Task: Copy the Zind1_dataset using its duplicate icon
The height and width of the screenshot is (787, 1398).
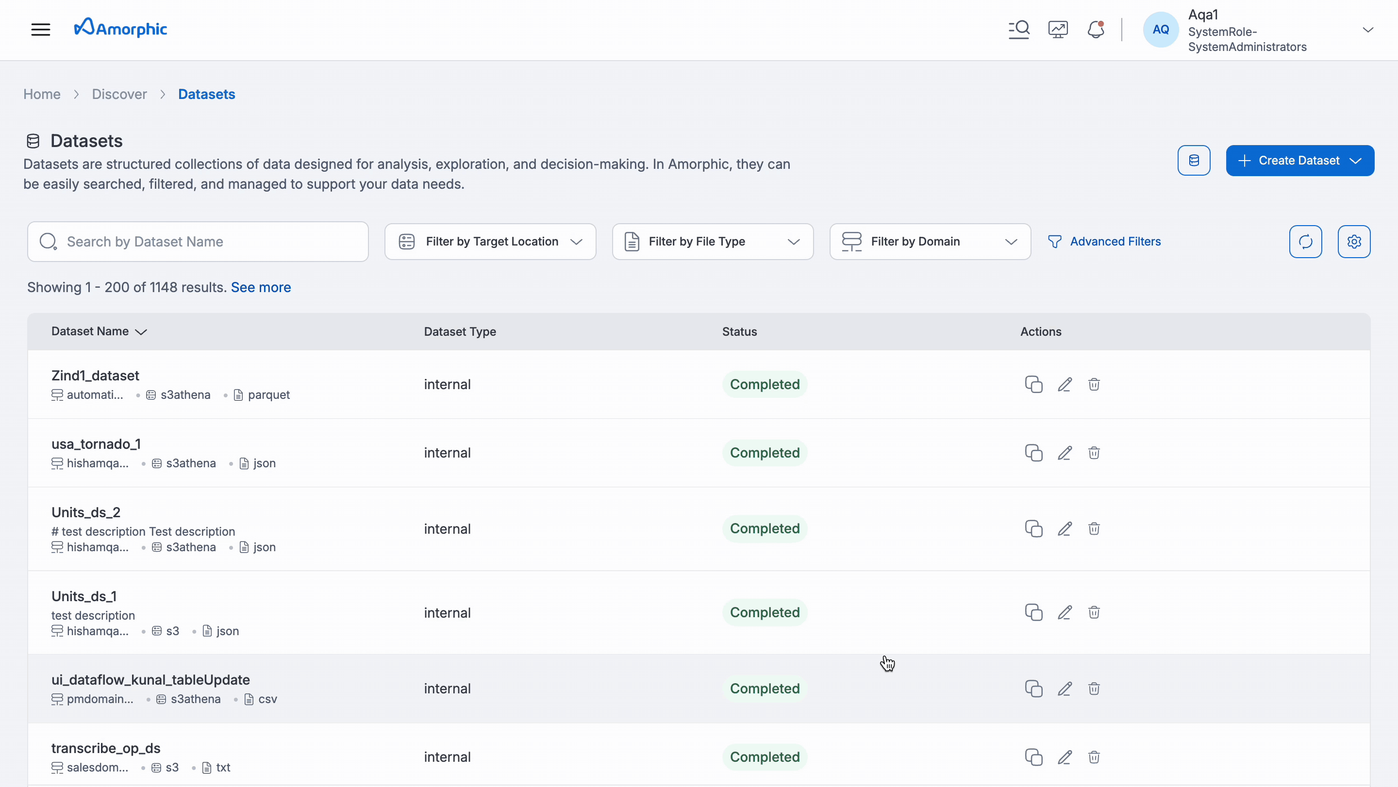Action: point(1033,384)
